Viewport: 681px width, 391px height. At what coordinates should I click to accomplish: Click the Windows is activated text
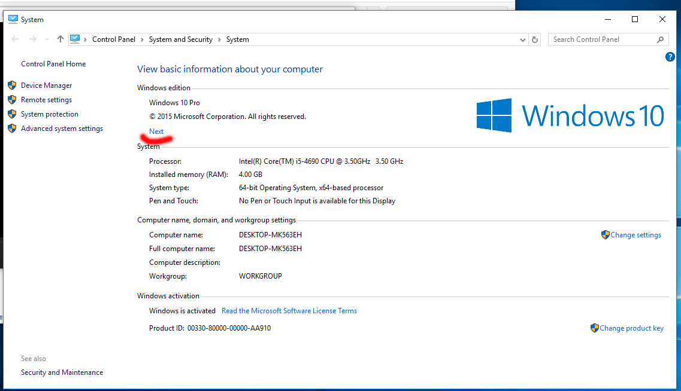click(182, 311)
